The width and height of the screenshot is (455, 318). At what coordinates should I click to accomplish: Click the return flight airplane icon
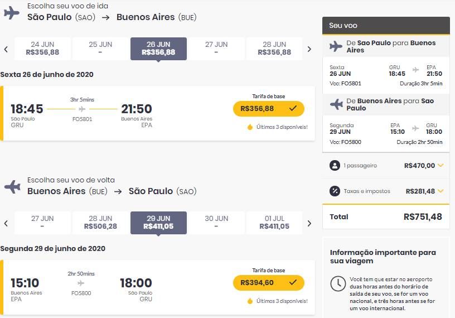click(x=12, y=187)
